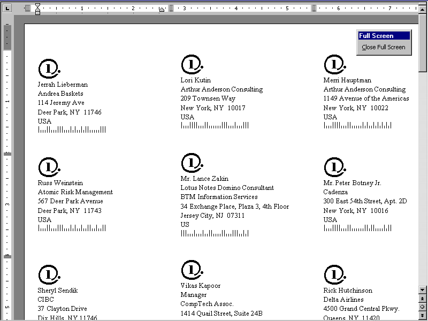The height and width of the screenshot is (321, 428).
Task: Click the Previous Page double-arrow button
Action: click(423, 299)
